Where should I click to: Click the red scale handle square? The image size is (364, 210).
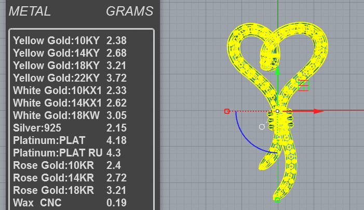tap(227, 111)
